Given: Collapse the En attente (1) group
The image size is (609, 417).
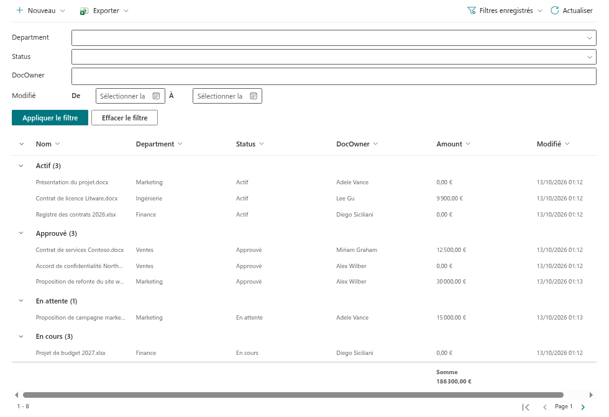Looking at the screenshot, I should 21,300.
